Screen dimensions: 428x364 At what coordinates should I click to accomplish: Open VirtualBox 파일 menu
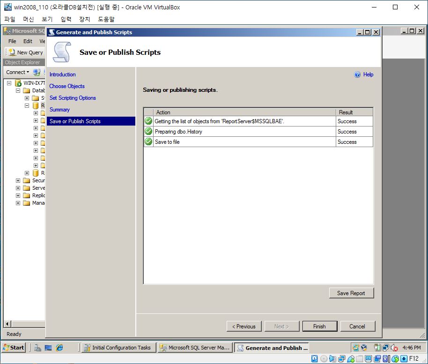coord(10,19)
